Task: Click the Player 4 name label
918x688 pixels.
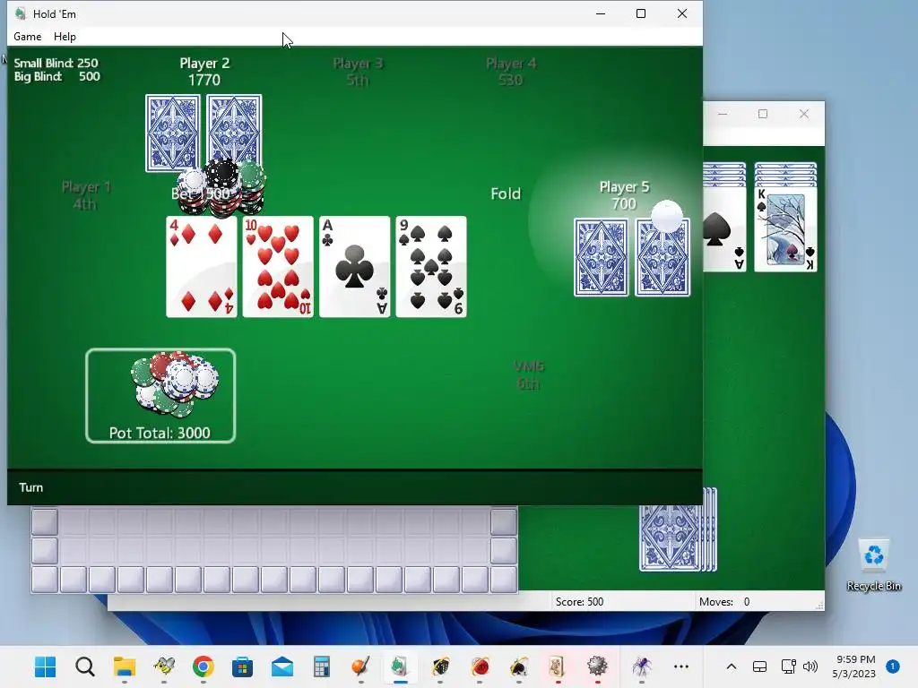Action: (511, 64)
